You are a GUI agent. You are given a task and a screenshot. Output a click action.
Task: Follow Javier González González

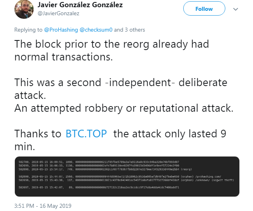click(x=204, y=9)
